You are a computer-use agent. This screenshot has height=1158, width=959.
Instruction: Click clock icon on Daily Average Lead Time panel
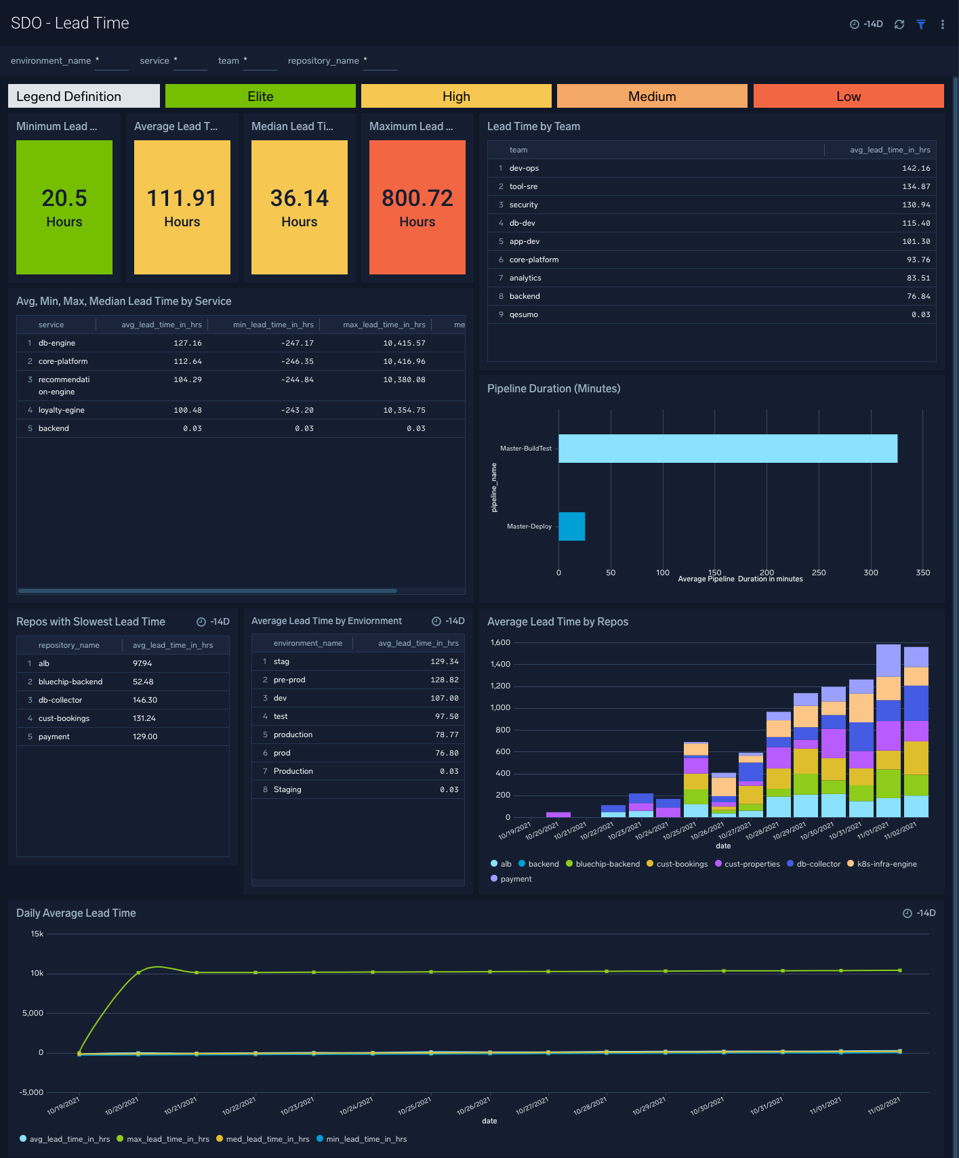pyautogui.click(x=907, y=913)
